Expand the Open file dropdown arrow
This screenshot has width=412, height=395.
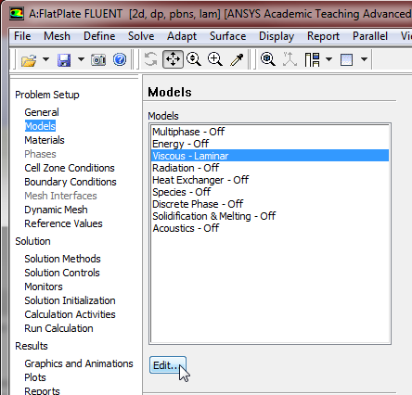coord(45,59)
